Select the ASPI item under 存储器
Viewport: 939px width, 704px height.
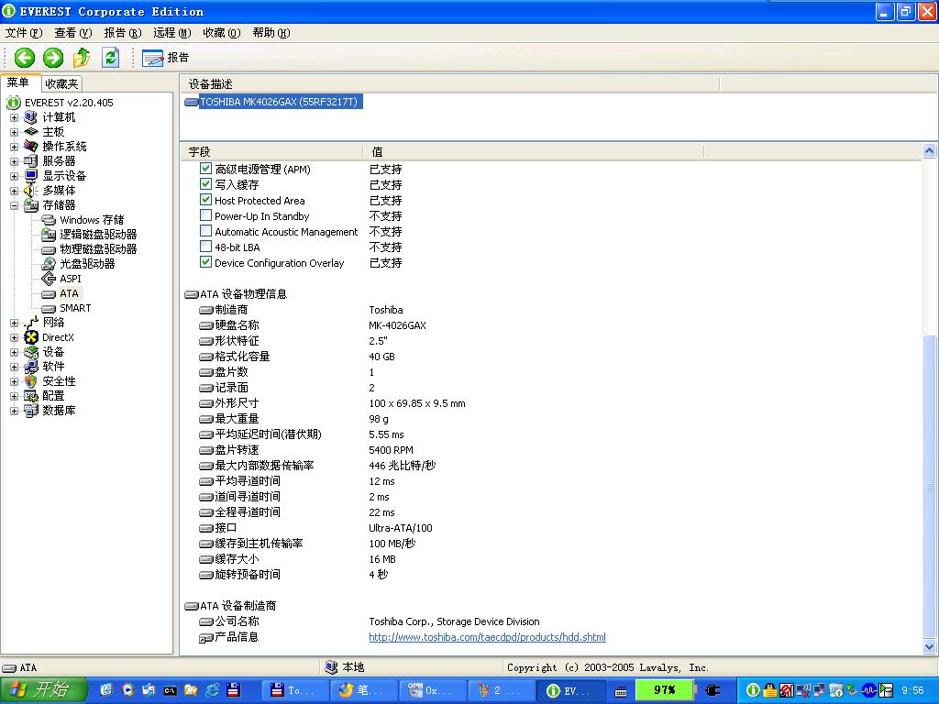tap(71, 279)
